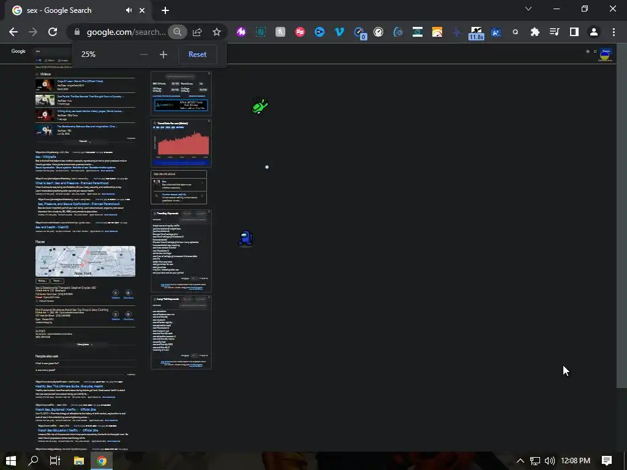Close Trend Data widget panel
This screenshot has height=470, width=627.
click(209, 121)
